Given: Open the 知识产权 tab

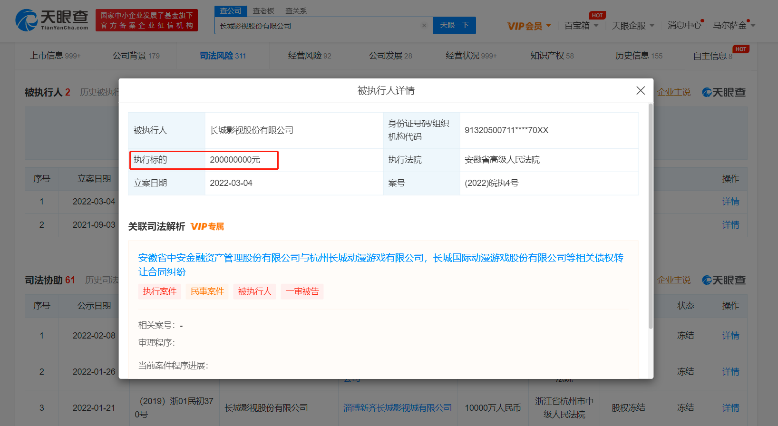Looking at the screenshot, I should click(x=552, y=56).
